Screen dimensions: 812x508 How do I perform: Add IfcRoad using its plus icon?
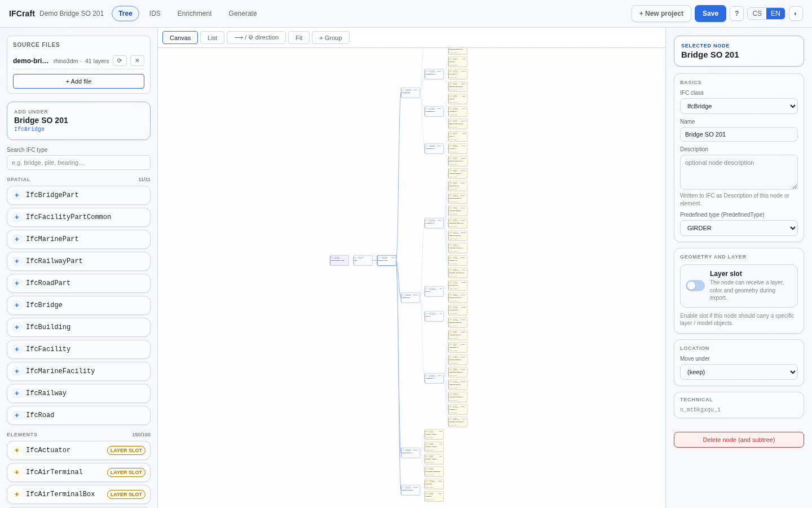pyautogui.click(x=17, y=415)
